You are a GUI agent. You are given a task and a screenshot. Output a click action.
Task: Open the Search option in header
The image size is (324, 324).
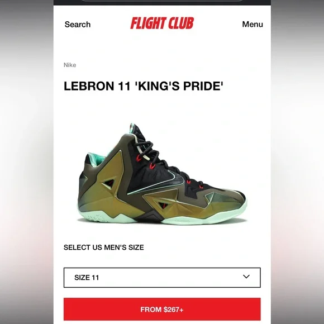pos(78,25)
